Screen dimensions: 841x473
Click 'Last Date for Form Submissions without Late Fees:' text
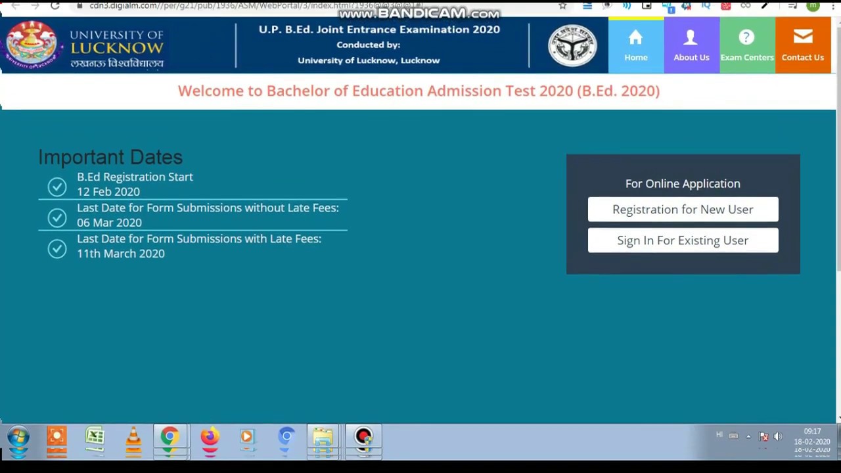(x=208, y=208)
